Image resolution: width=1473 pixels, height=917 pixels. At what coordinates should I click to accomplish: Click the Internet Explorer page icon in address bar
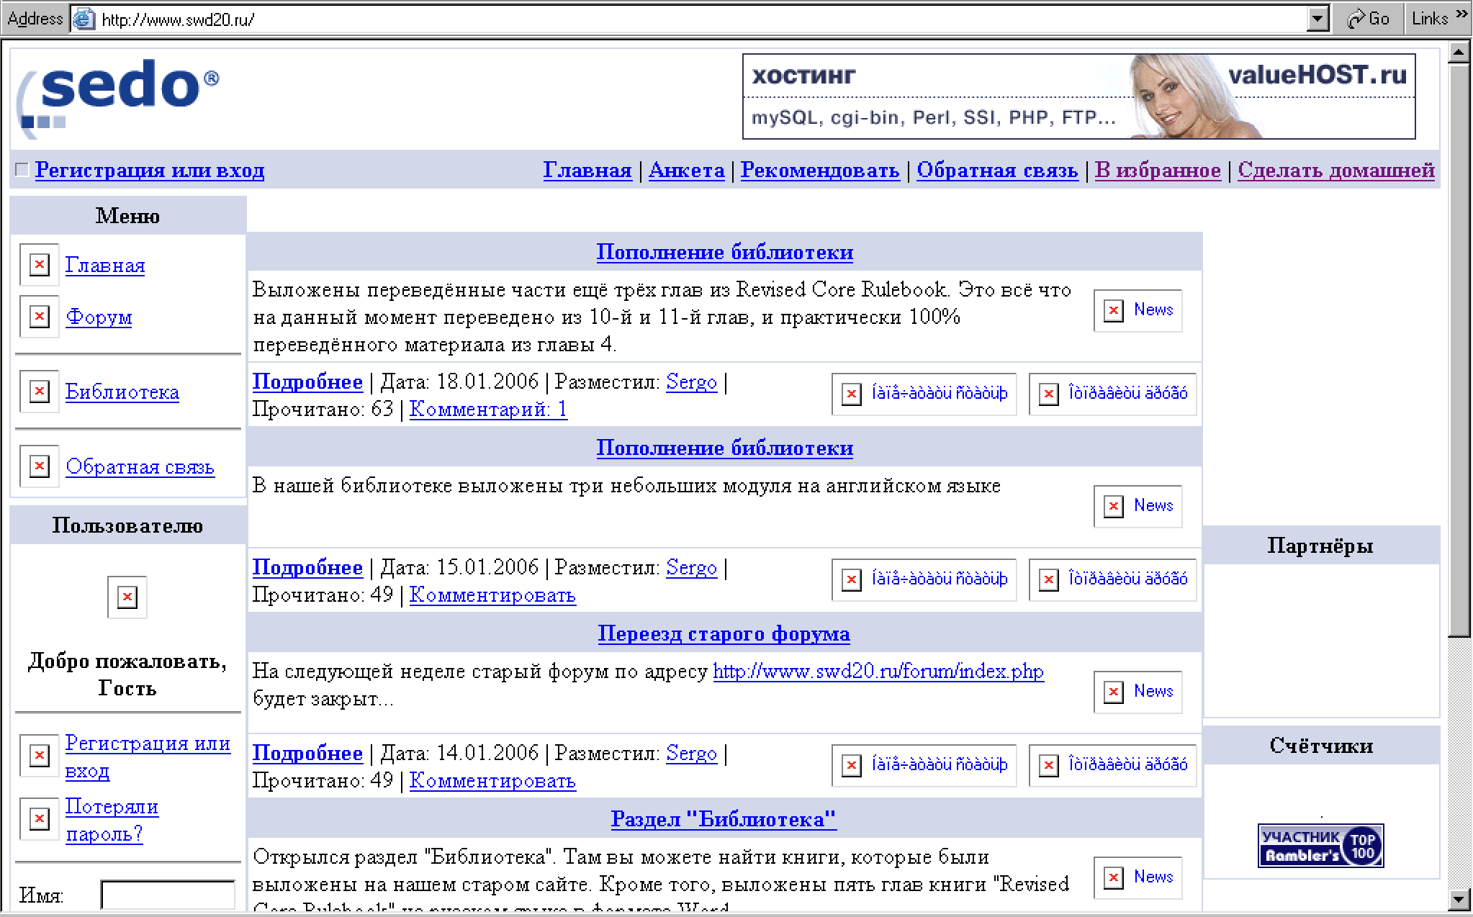84,19
